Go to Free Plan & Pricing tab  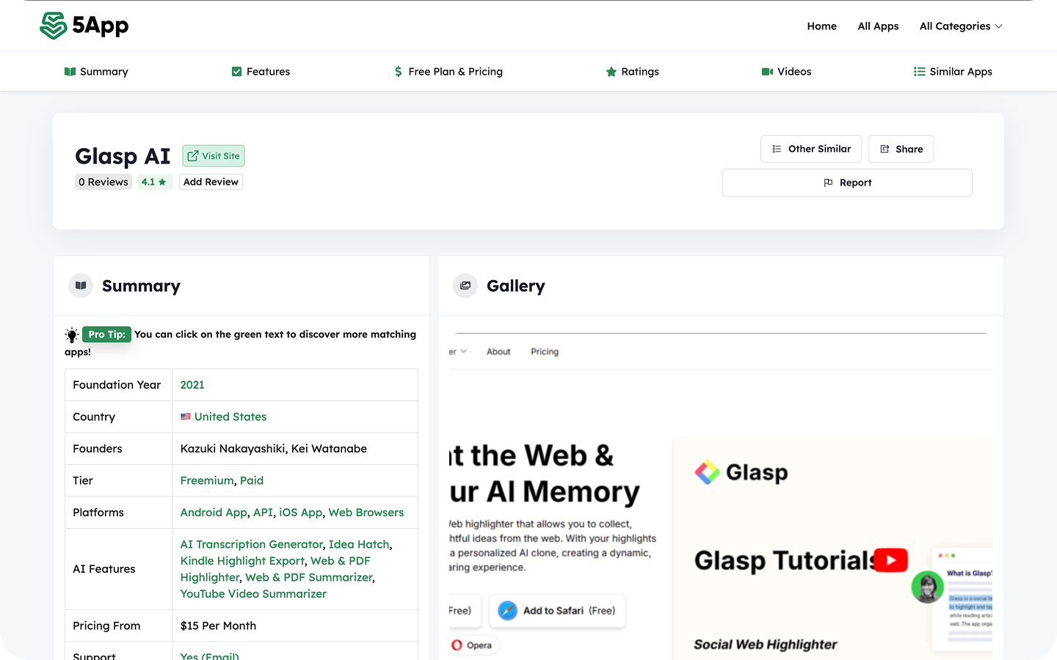point(448,72)
